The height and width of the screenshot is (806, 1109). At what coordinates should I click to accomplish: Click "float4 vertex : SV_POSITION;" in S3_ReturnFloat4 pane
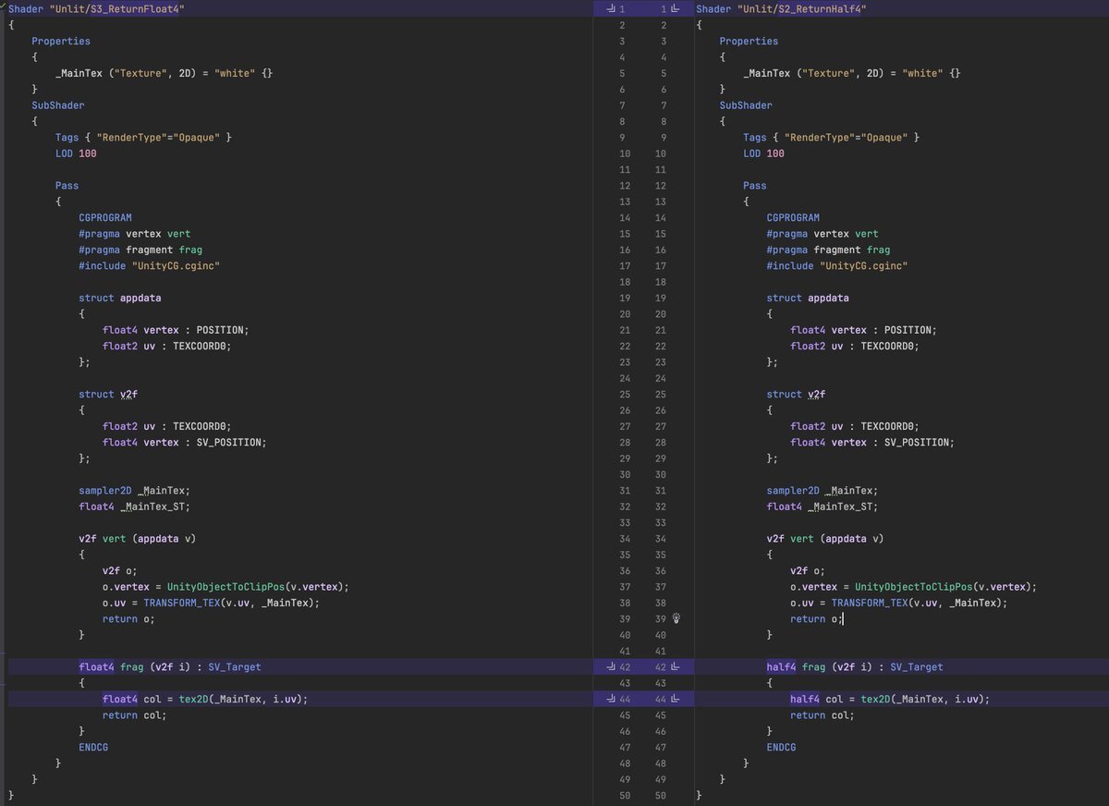coord(185,443)
